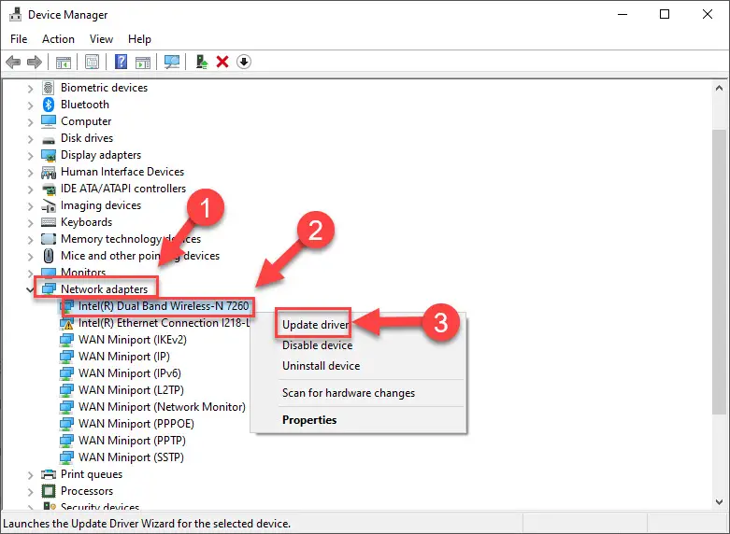
Task: Click the Disable device down-arrow toolbar icon
Action: coord(244,62)
